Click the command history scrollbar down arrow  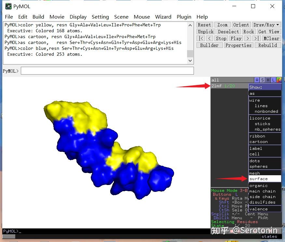190,61
